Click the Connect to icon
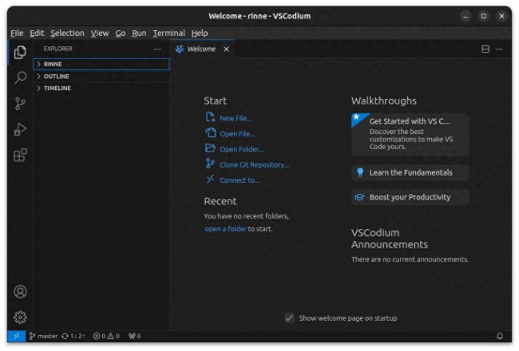This screenshot has height=351, width=519. (211, 179)
